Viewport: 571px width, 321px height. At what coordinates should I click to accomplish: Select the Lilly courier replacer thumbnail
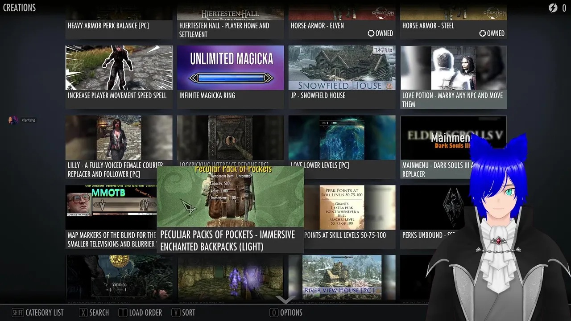[119, 138]
